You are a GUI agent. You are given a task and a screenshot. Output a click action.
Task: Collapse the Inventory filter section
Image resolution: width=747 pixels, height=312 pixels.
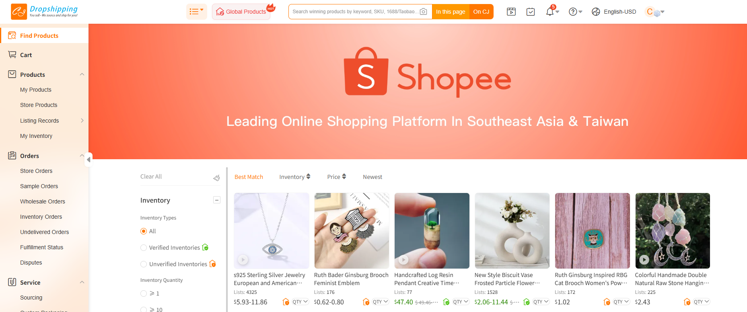pyautogui.click(x=217, y=200)
